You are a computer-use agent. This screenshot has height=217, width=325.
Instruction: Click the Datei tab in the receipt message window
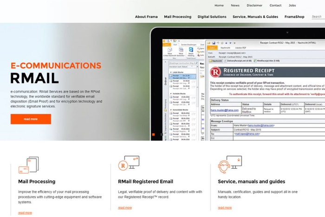coord(212,48)
